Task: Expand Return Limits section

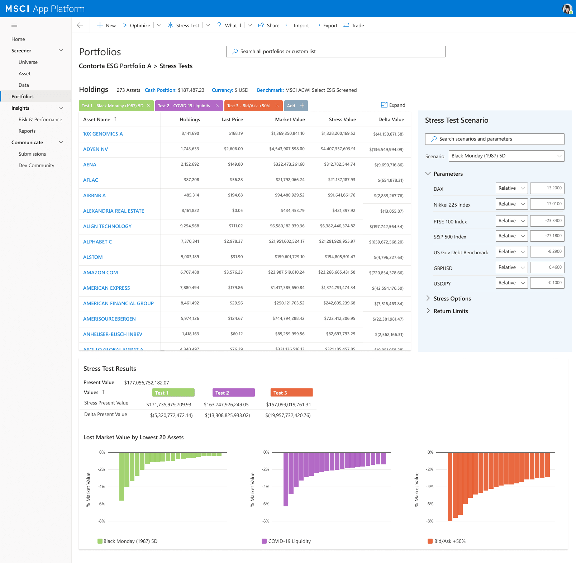Action: [428, 311]
